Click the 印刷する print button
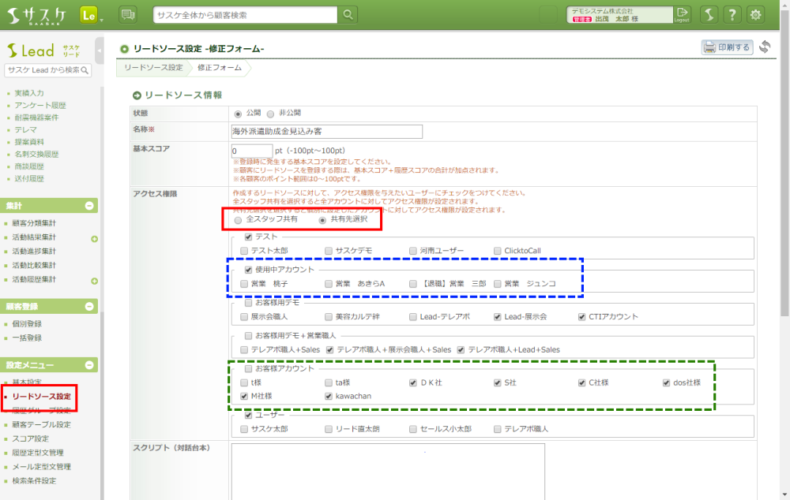Viewport: 790px width, 500px height. 727,47
